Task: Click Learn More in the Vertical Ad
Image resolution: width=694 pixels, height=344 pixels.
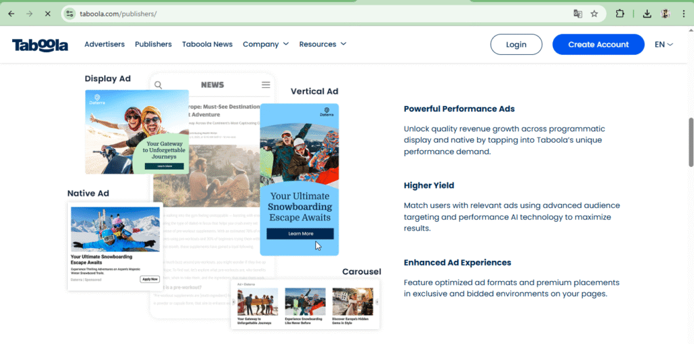Action: [x=300, y=234]
